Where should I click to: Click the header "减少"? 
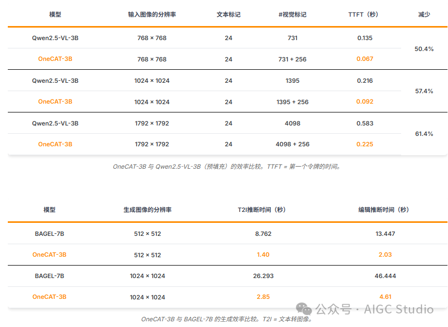pyautogui.click(x=424, y=15)
